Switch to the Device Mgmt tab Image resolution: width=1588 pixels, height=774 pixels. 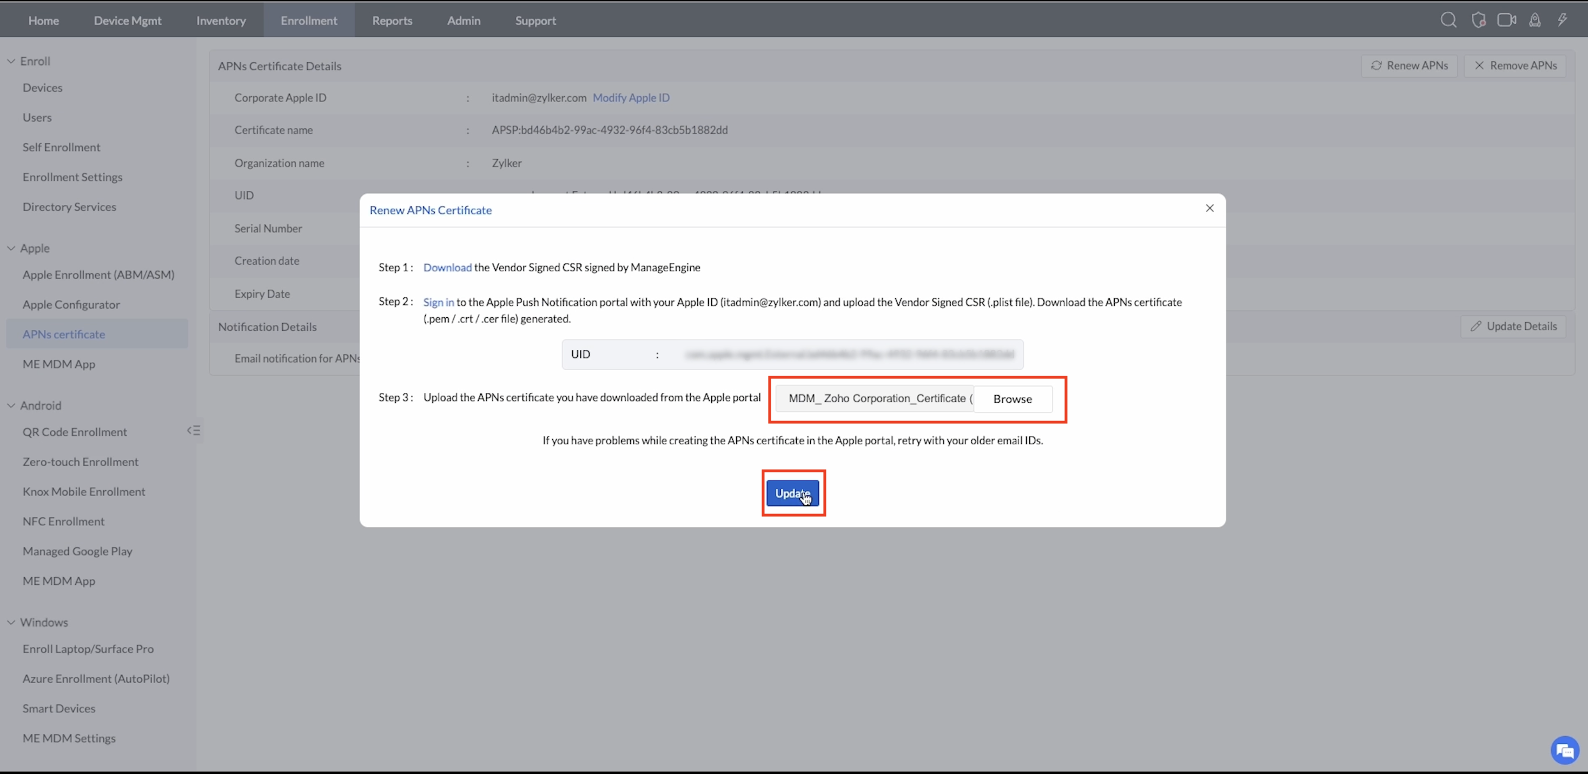[128, 21]
